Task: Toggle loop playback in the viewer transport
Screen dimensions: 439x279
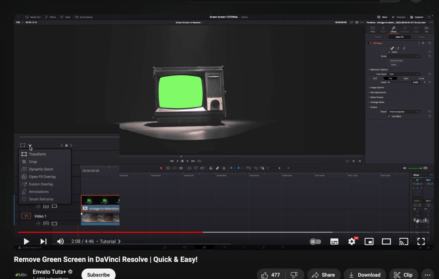Action: [200, 161]
